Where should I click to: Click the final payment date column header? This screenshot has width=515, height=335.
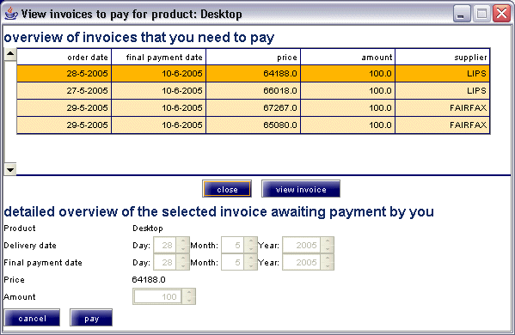(159, 57)
